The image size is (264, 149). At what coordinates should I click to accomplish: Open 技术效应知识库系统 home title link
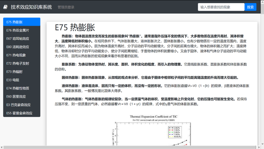coord(31,7)
